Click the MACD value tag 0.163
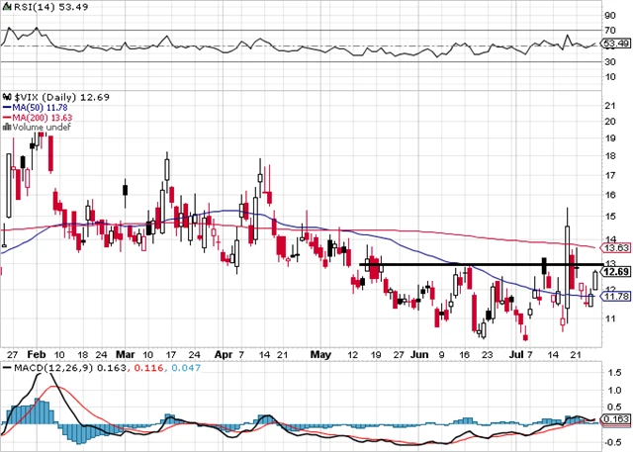Image resolution: width=633 pixels, height=452 pixels. coord(614,419)
